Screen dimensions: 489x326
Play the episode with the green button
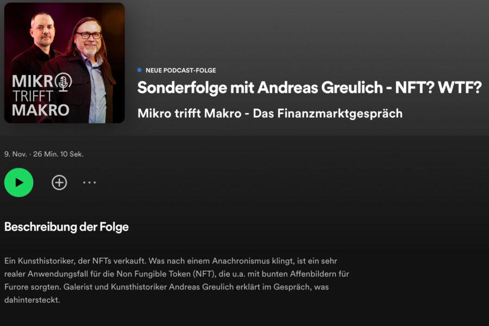coord(18,183)
